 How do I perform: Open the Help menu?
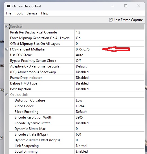click(x=45, y=13)
